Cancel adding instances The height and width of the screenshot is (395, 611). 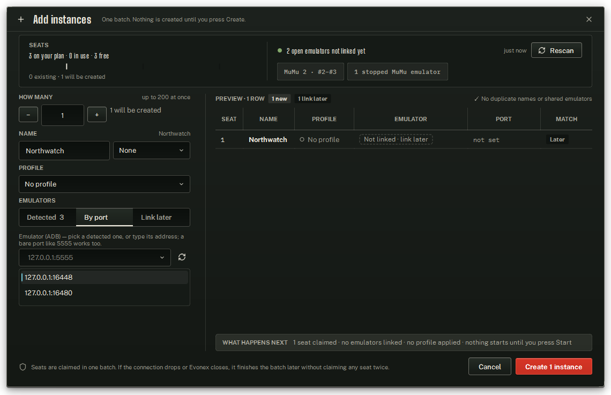(489, 367)
